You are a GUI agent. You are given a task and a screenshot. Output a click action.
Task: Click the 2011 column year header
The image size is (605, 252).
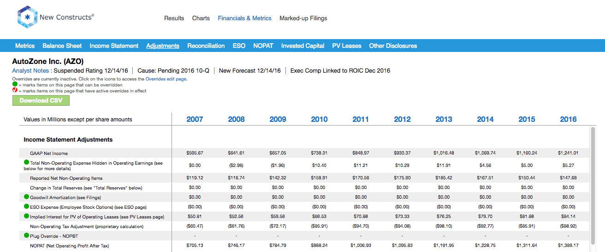coord(361,119)
